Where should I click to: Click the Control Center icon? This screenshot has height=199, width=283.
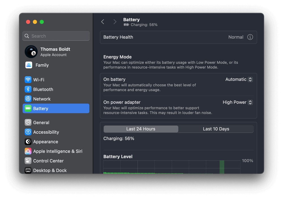pos(28,161)
